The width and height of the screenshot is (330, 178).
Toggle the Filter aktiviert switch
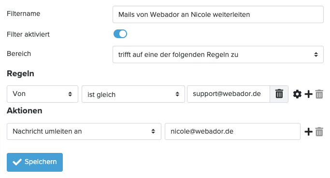120,34
